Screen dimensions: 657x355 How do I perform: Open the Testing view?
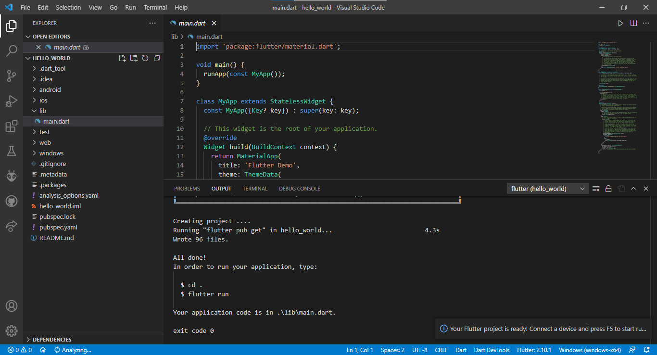pos(12,151)
